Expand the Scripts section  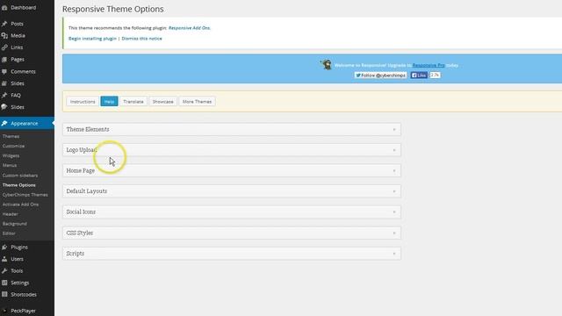[232, 254]
